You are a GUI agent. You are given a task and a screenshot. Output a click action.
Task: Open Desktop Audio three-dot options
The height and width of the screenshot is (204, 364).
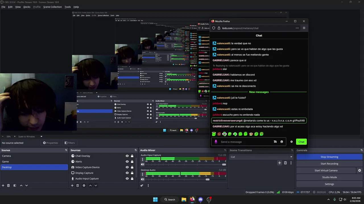143,174
